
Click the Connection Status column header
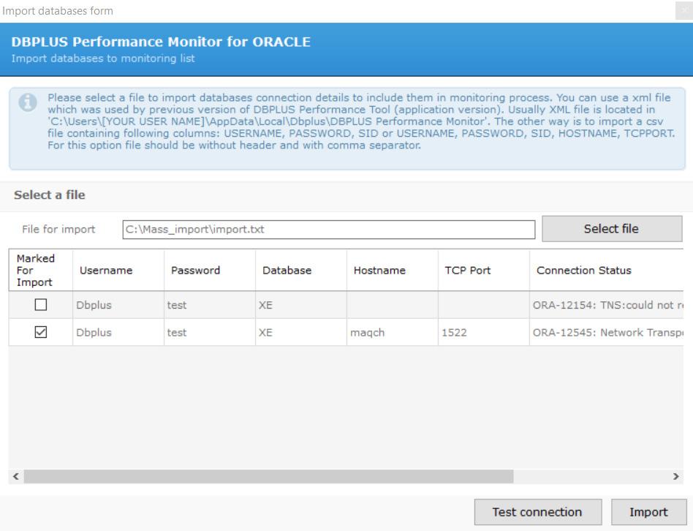[x=607, y=270]
